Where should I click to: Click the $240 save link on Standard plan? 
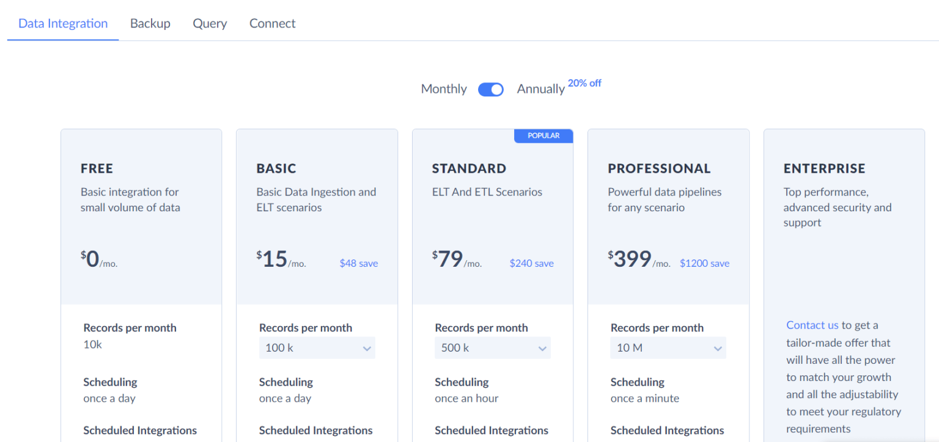pyautogui.click(x=531, y=263)
